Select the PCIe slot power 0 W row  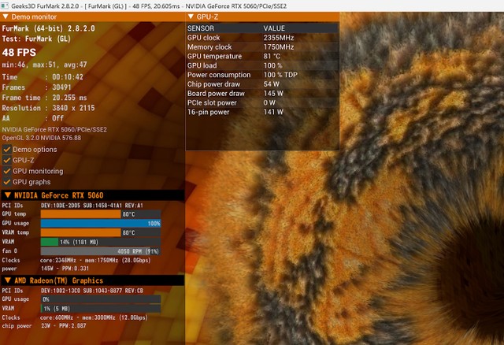click(262, 103)
